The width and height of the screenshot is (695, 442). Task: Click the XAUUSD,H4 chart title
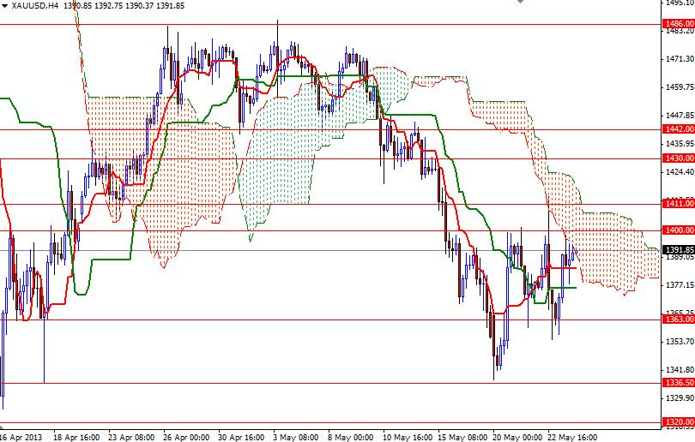pos(34,6)
